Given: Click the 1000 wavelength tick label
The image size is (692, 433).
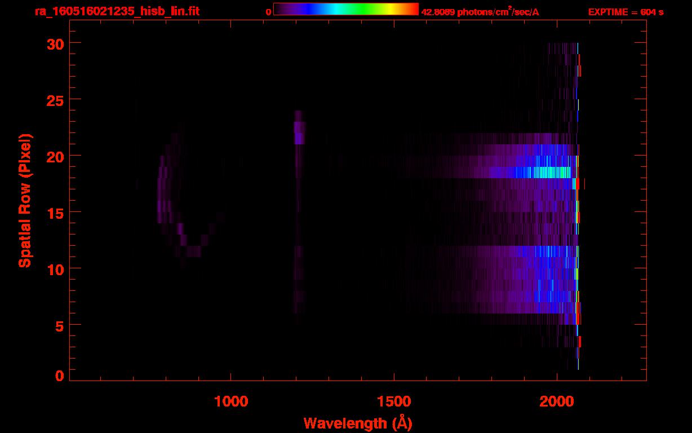Looking at the screenshot, I should click(x=231, y=401).
